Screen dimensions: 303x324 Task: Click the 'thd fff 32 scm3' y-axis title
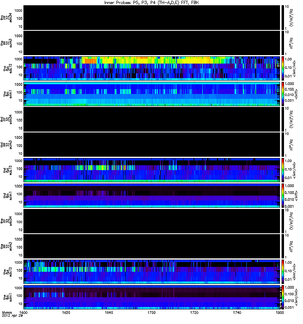[6, 145]
